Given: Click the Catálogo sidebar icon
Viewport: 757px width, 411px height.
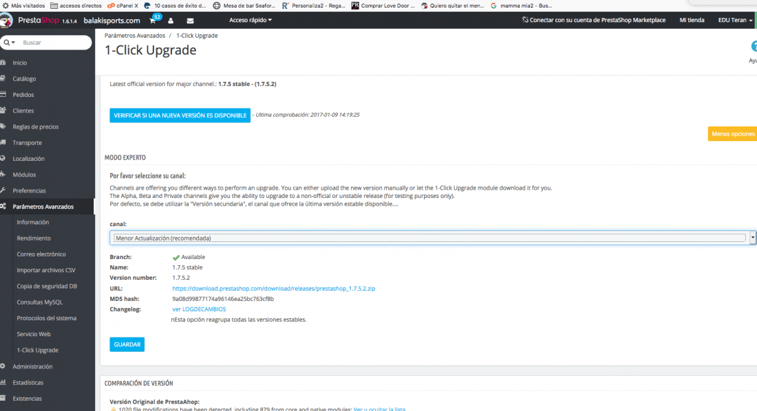Looking at the screenshot, I should pyautogui.click(x=3, y=78).
